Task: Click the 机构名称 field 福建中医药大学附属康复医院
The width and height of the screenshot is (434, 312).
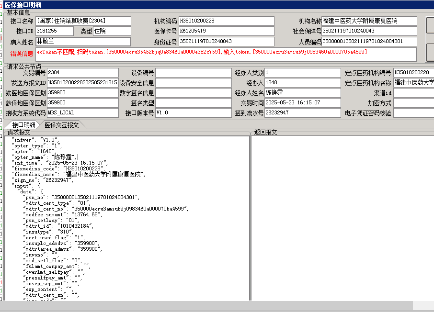Action: [369, 21]
